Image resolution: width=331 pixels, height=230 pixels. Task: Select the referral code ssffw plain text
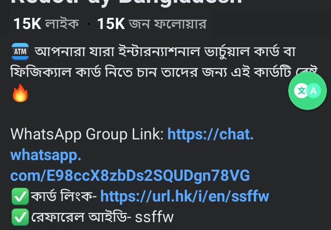click(x=154, y=217)
